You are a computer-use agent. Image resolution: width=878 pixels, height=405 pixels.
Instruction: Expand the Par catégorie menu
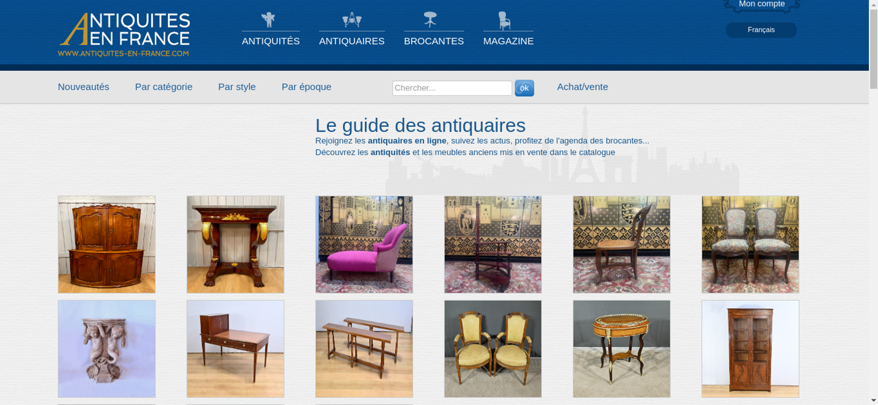164,87
